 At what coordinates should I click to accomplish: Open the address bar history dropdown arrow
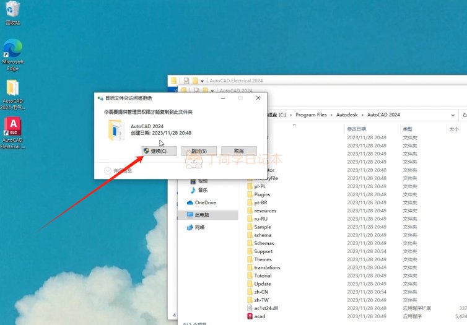pyautogui.click(x=453, y=115)
